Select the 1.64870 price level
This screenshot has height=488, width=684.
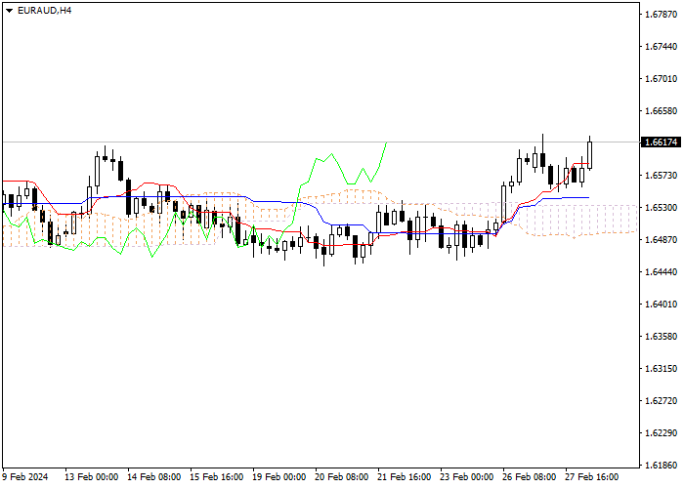pyautogui.click(x=661, y=240)
